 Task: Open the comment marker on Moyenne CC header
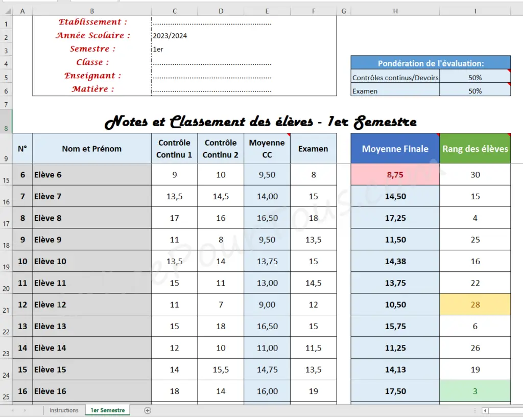point(288,134)
